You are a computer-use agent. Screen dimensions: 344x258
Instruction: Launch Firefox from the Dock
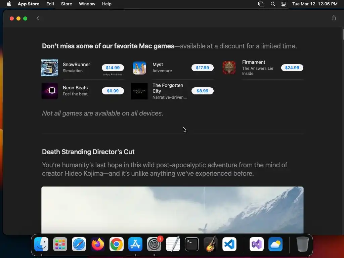click(x=98, y=244)
